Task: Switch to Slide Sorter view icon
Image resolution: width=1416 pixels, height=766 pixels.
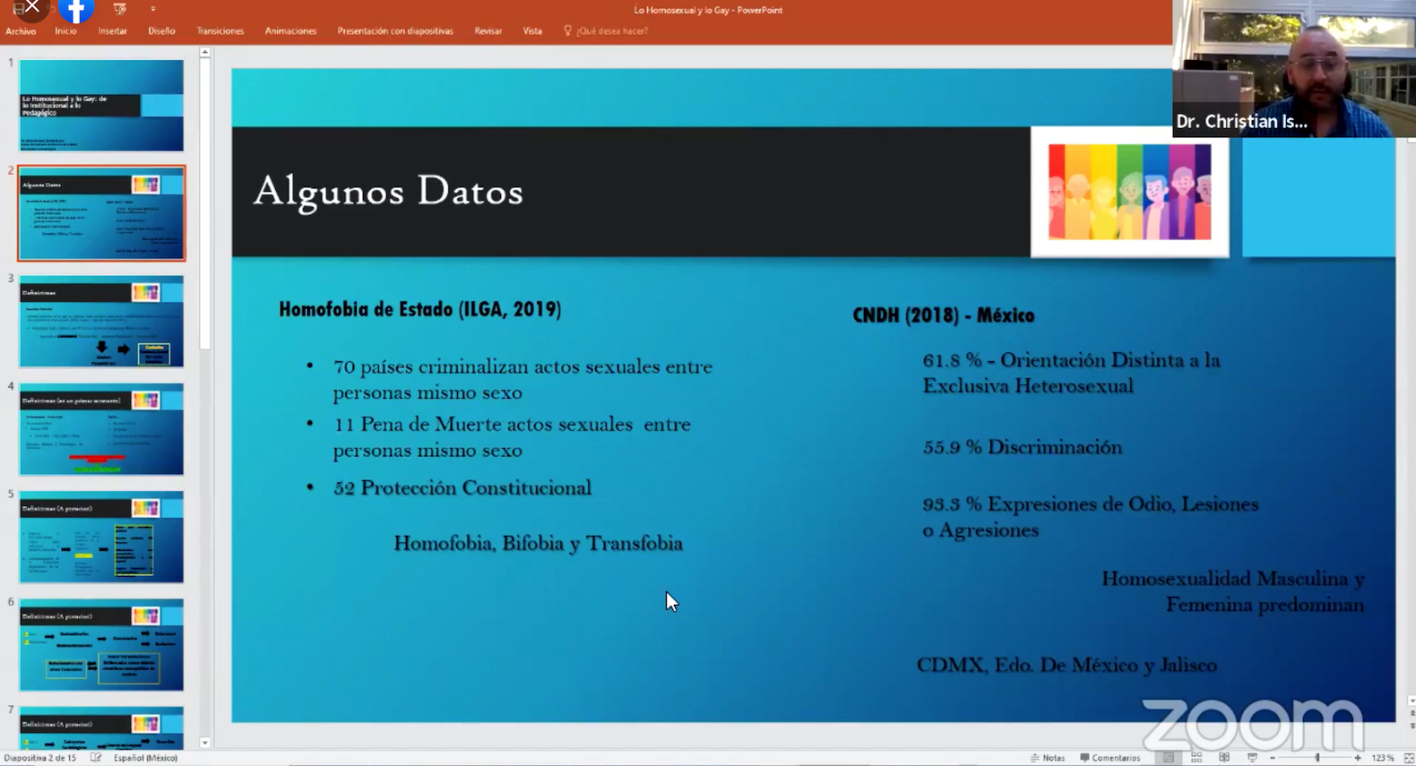Action: point(1196,758)
